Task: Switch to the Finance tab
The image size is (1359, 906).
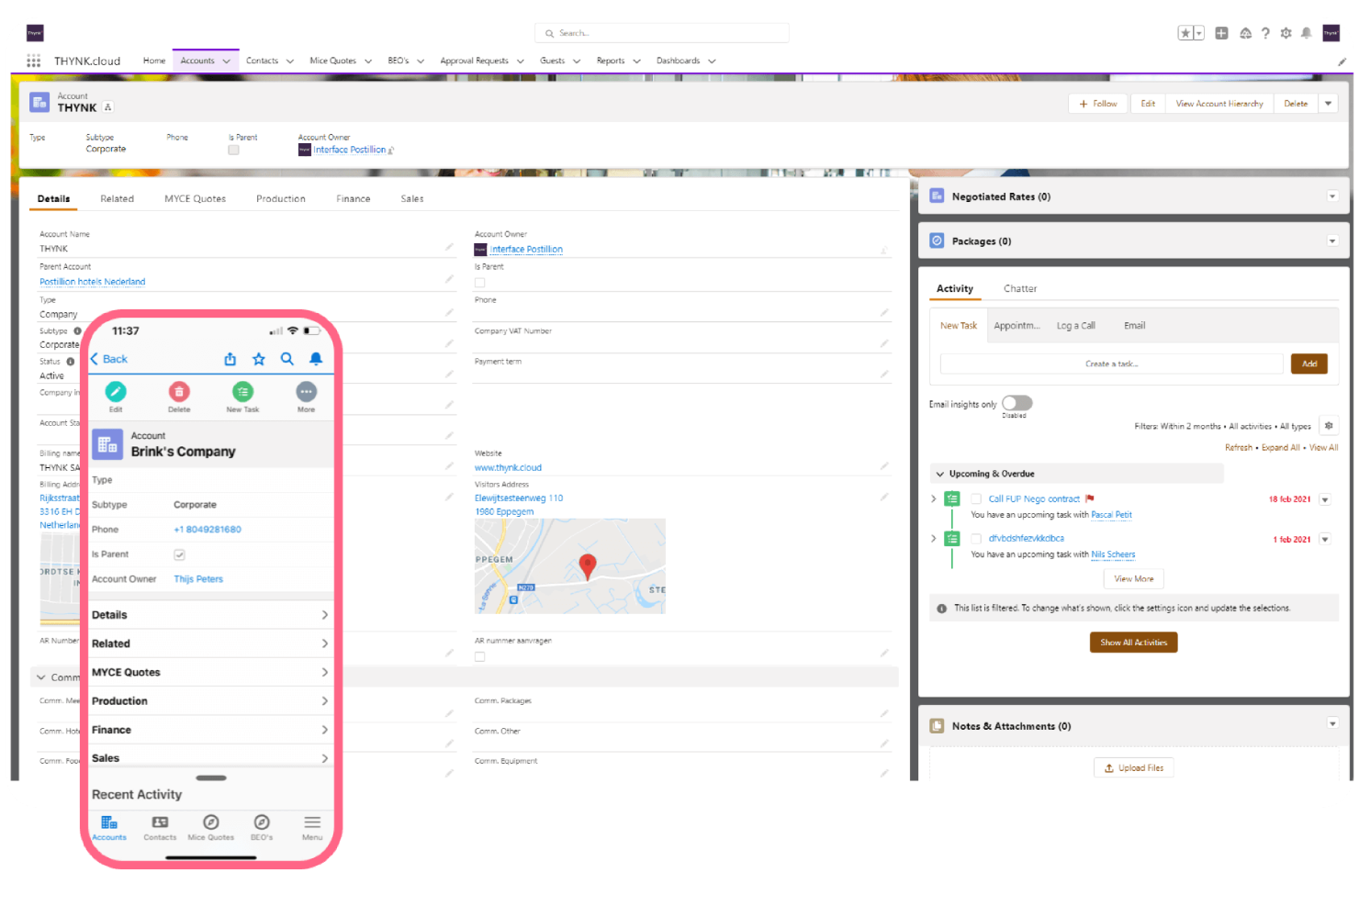Action: [x=354, y=198]
